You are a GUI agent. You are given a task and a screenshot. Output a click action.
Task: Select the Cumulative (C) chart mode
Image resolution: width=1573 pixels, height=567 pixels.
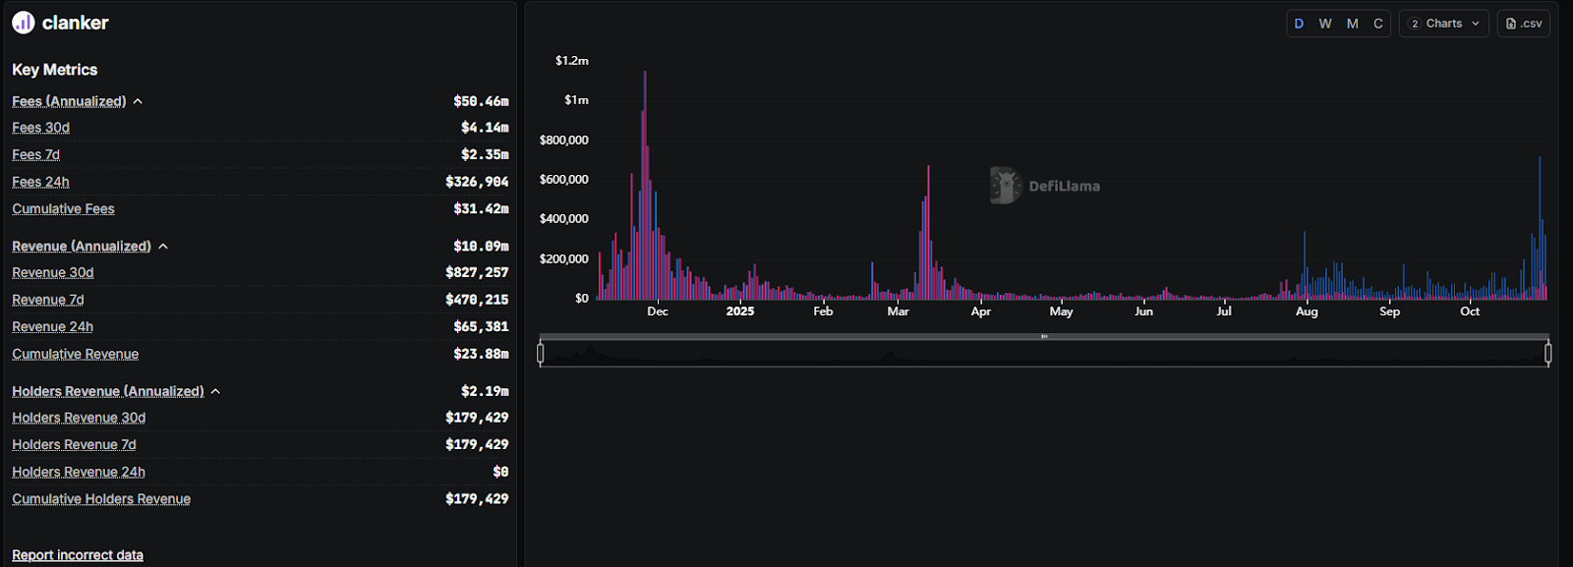[1378, 24]
